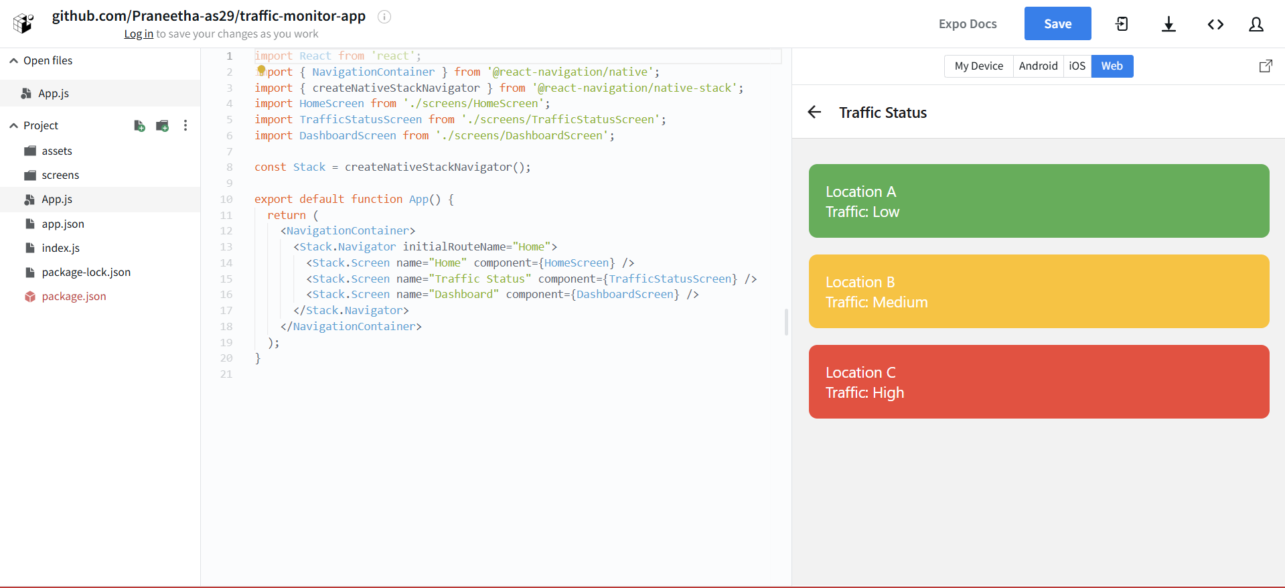Image resolution: width=1285 pixels, height=588 pixels.
Task: Click the Expo Snack logo icon
Action: 23,23
